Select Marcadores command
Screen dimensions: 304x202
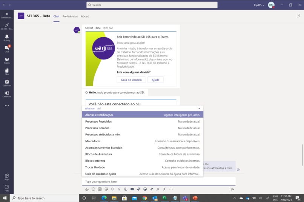click(143, 141)
